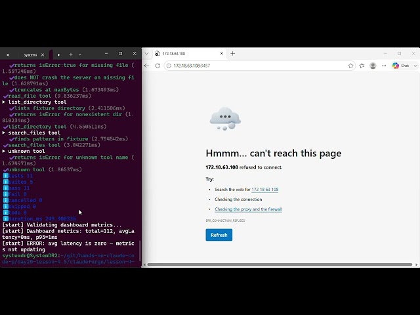Open Copilot Chat button

pos(401,66)
